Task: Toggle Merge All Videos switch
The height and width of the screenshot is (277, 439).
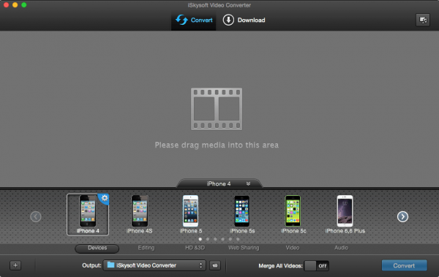Action: (x=316, y=266)
